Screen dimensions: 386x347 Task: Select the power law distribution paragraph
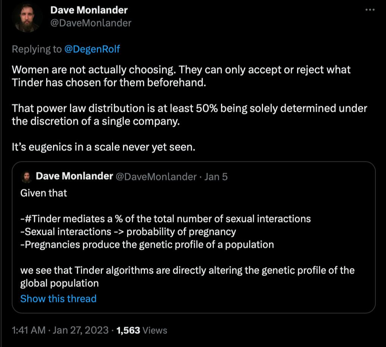coord(189,115)
